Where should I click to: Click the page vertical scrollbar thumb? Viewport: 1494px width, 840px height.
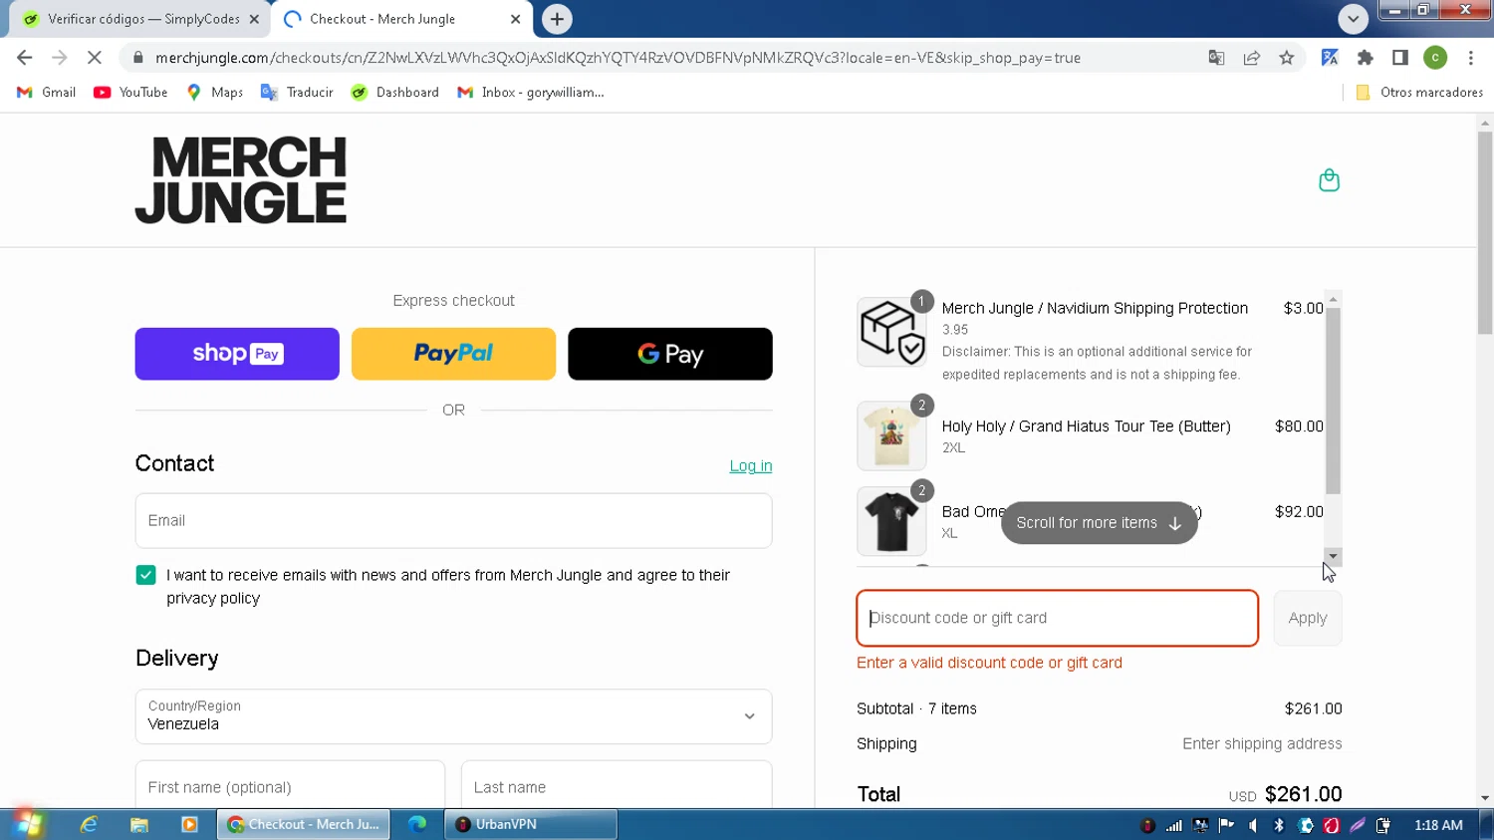coord(1485,232)
